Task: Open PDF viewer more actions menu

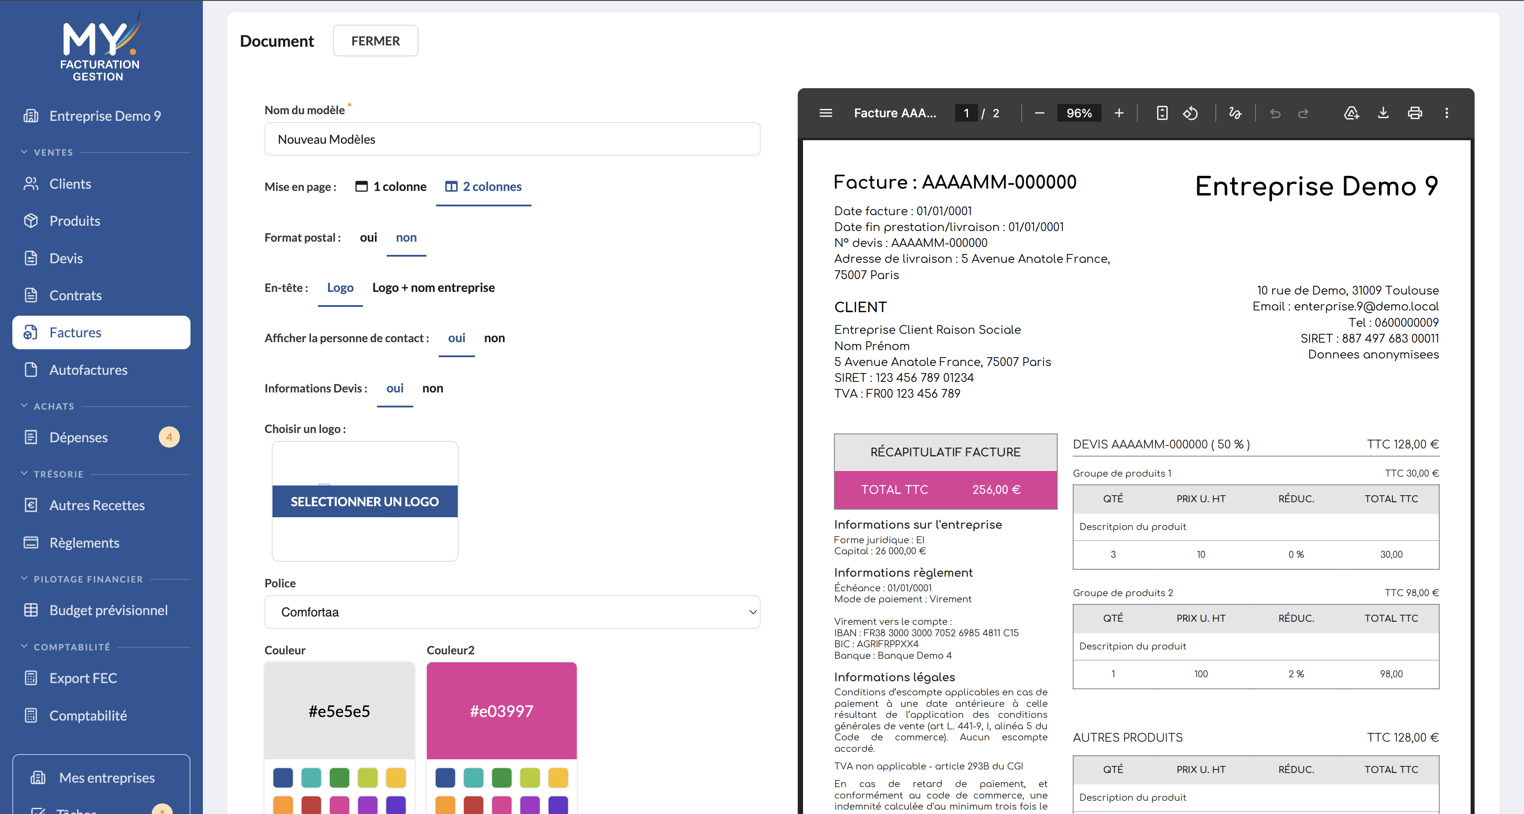Action: pyautogui.click(x=1446, y=113)
